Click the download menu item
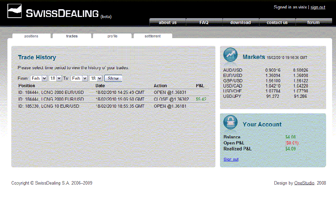This screenshot has width=336, height=197. click(x=241, y=23)
